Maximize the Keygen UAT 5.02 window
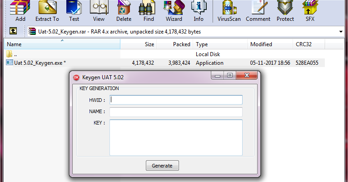Image resolution: width=348 pixels, height=182 pixels. tap(230, 76)
